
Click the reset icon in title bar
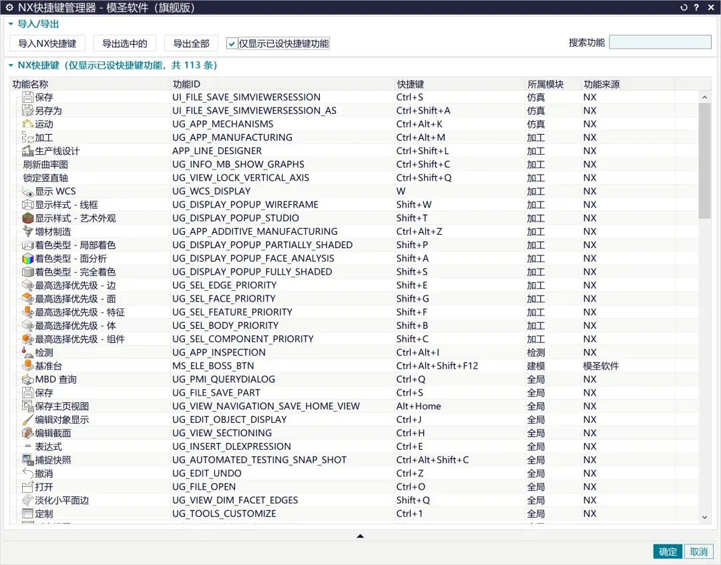point(684,7)
